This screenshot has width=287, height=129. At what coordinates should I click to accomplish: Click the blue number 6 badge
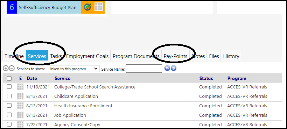click(12, 7)
